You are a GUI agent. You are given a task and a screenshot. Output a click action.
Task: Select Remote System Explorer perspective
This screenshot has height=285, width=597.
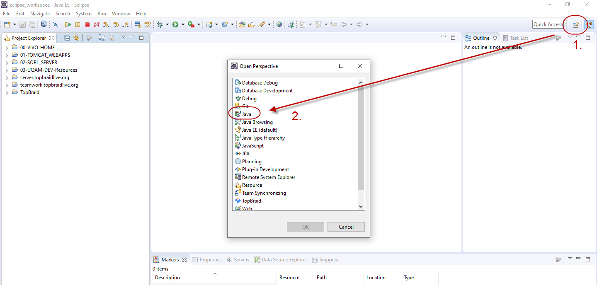click(x=265, y=177)
